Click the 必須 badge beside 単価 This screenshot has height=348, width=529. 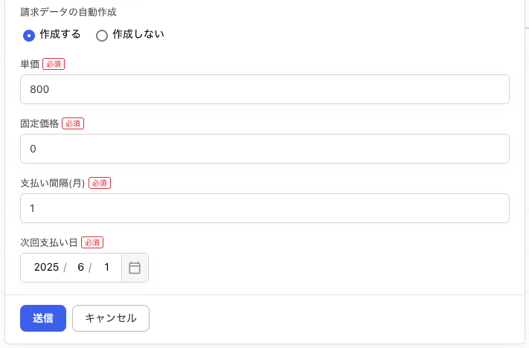[54, 64]
